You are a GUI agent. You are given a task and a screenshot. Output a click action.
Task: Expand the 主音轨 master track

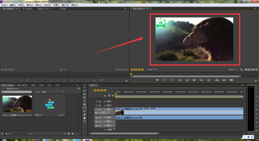(x=105, y=130)
